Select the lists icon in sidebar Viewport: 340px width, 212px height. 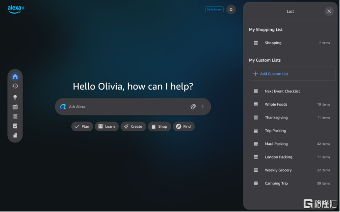(15, 116)
